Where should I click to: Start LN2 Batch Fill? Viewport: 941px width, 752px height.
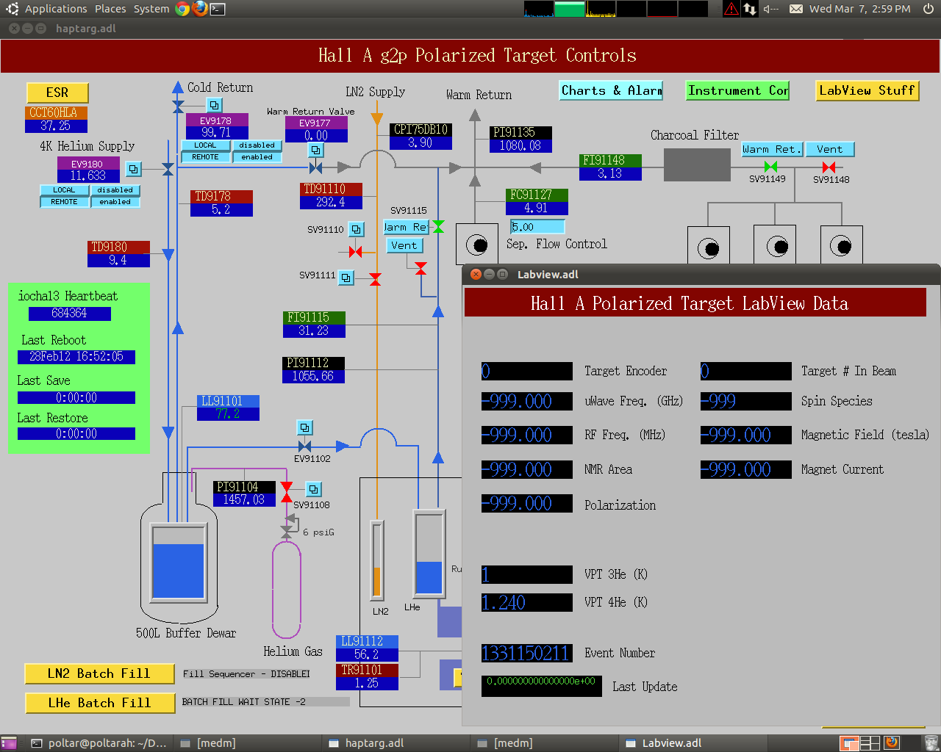click(x=99, y=673)
